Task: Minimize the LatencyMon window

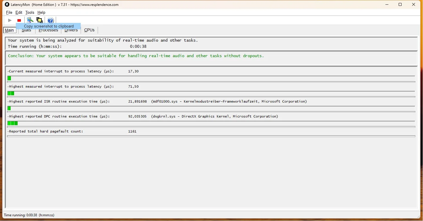Action: click(x=387, y=5)
